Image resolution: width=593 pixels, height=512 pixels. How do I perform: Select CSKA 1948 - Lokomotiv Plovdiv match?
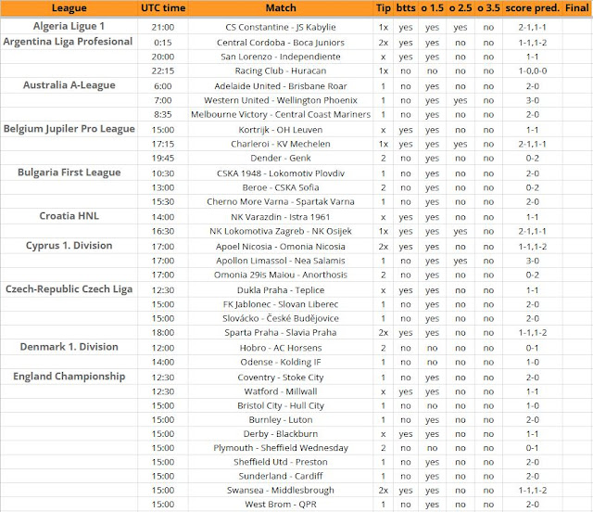(281, 173)
